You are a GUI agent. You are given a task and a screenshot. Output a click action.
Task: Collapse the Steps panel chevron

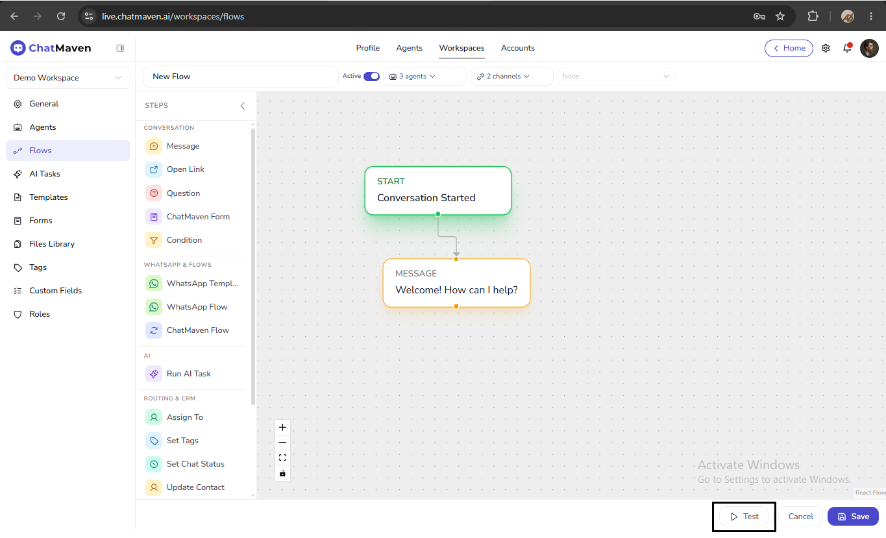(x=243, y=105)
